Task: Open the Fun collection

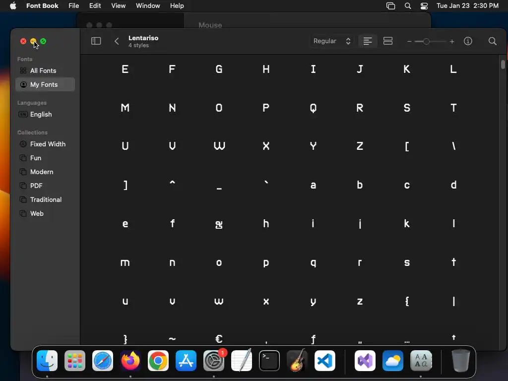Action: 45,158
